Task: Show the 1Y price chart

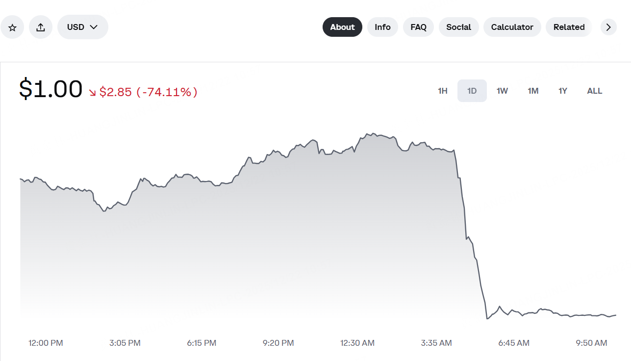Action: [x=563, y=91]
